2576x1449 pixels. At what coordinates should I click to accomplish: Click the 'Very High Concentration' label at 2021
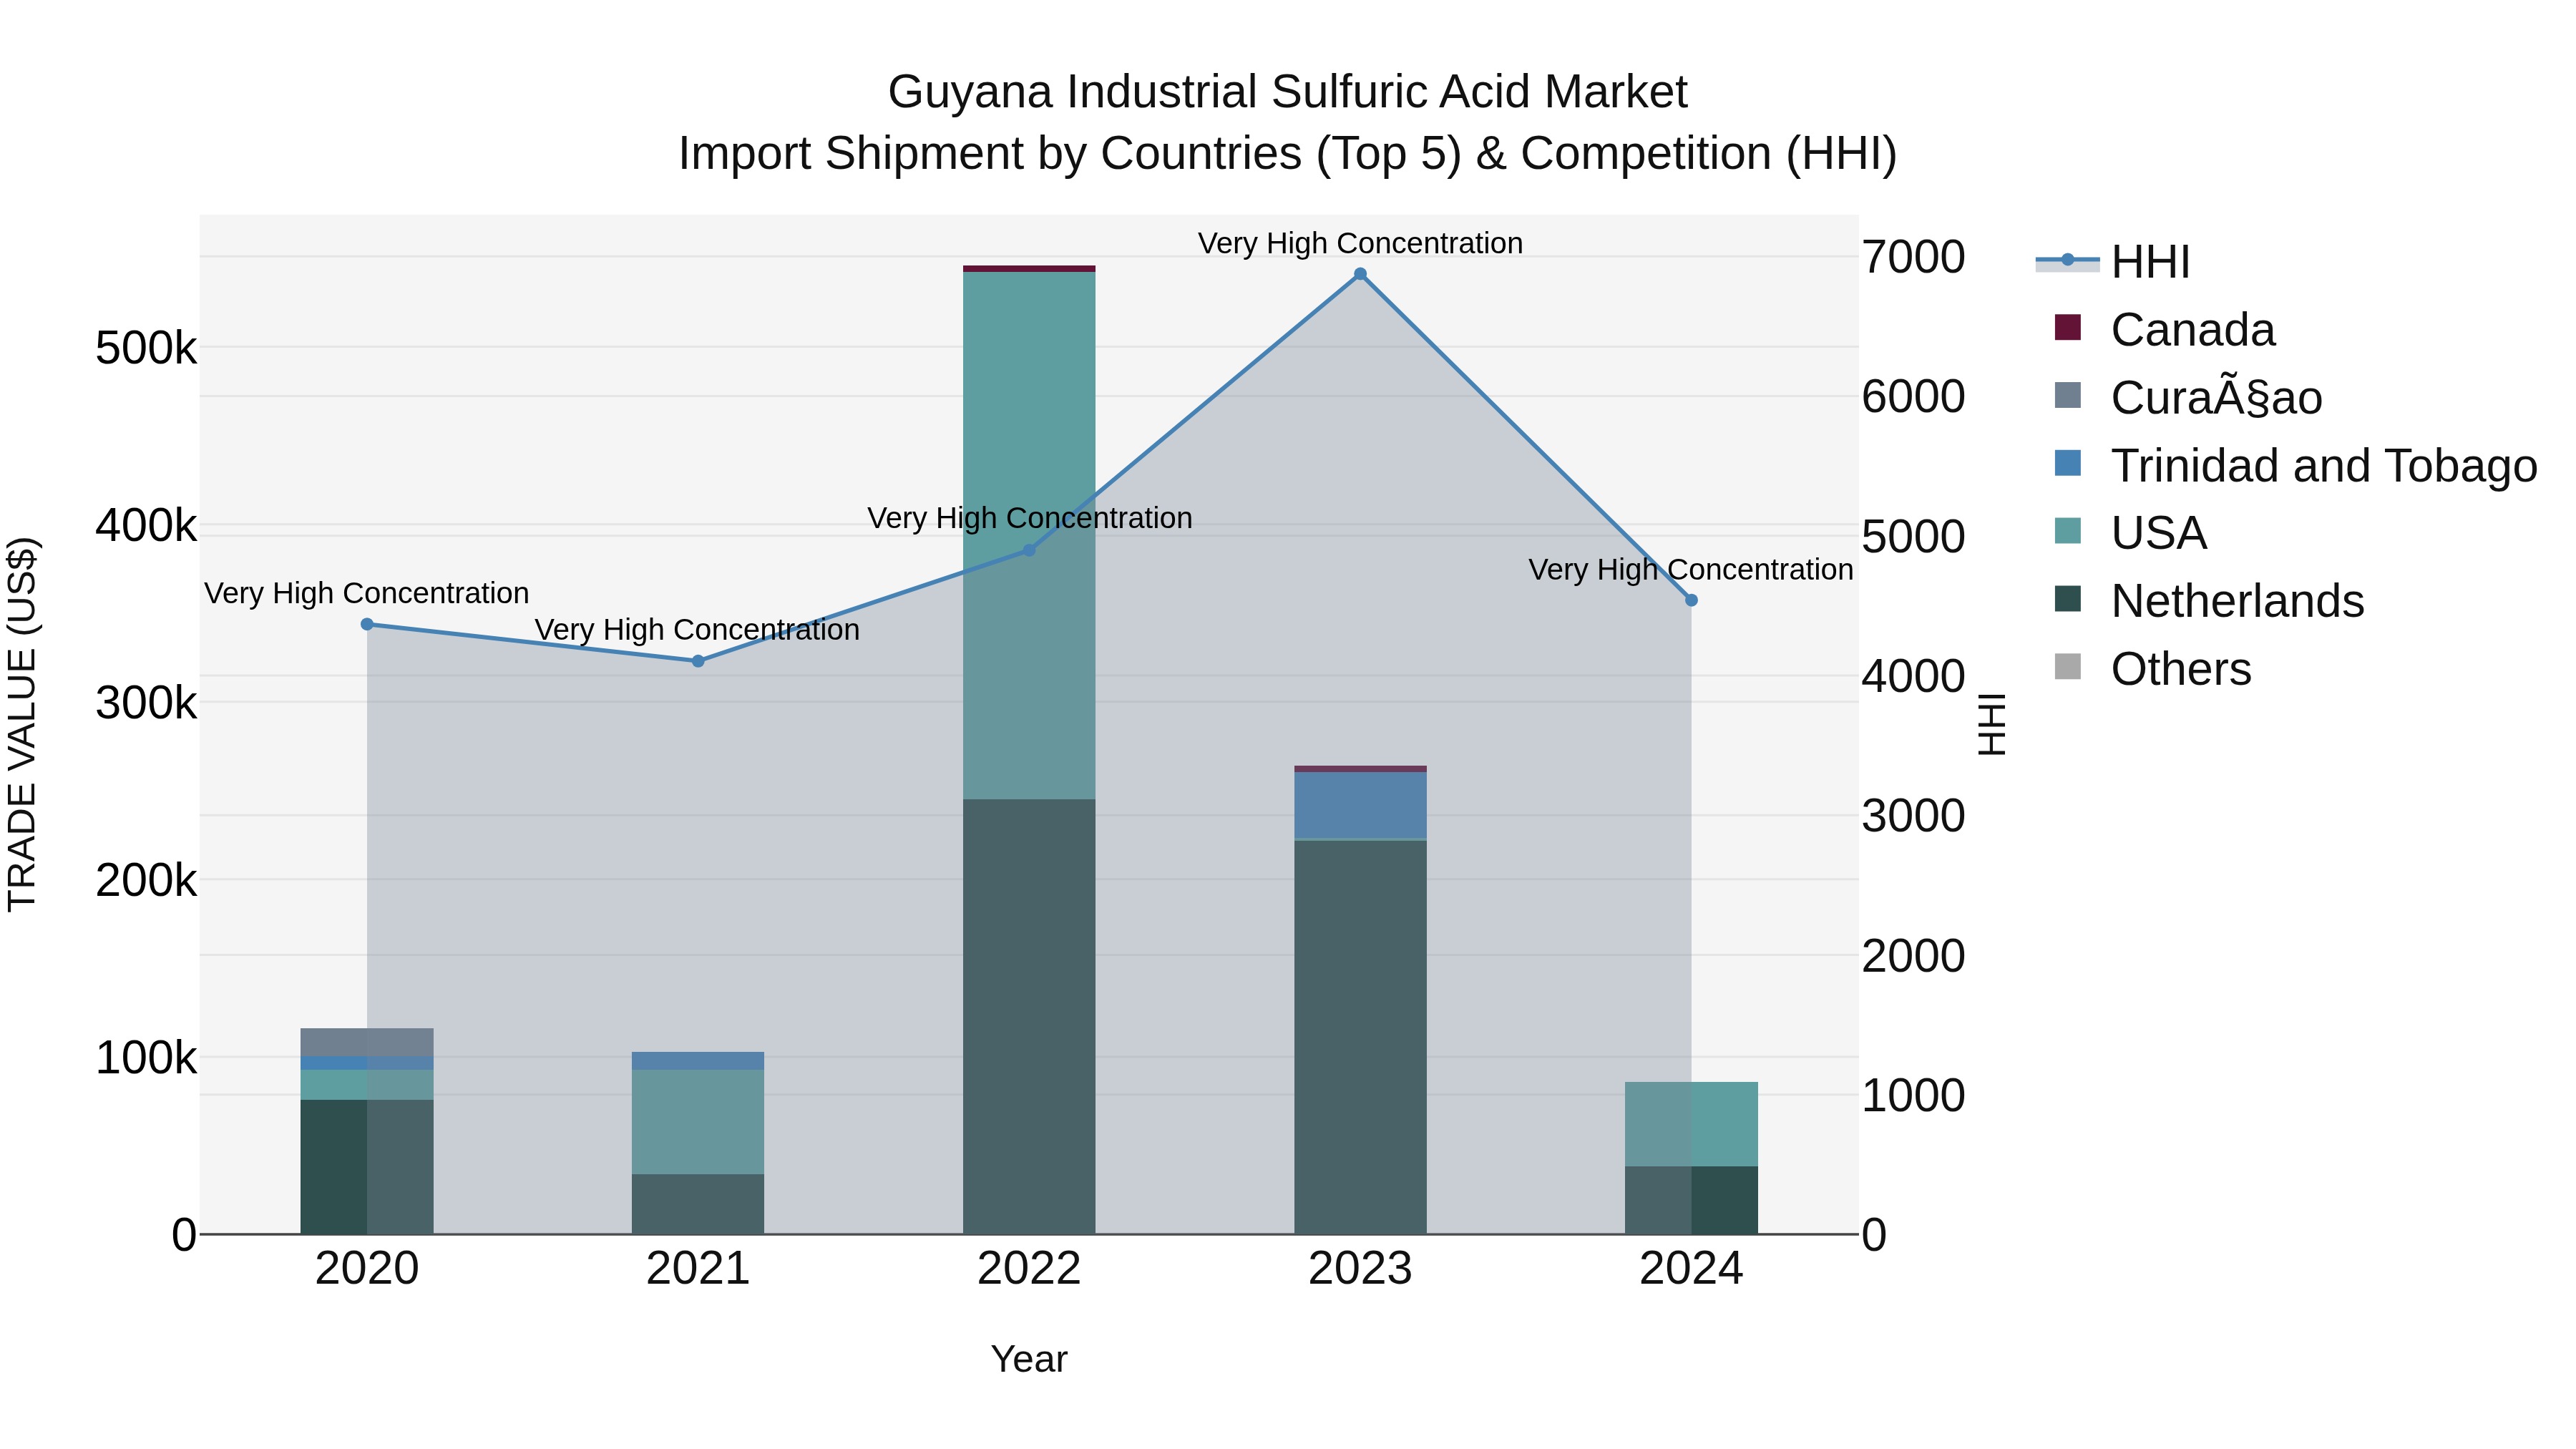pos(698,630)
